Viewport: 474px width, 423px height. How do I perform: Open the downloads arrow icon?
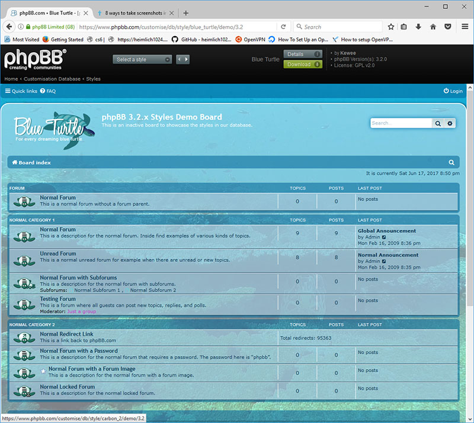tap(418, 27)
